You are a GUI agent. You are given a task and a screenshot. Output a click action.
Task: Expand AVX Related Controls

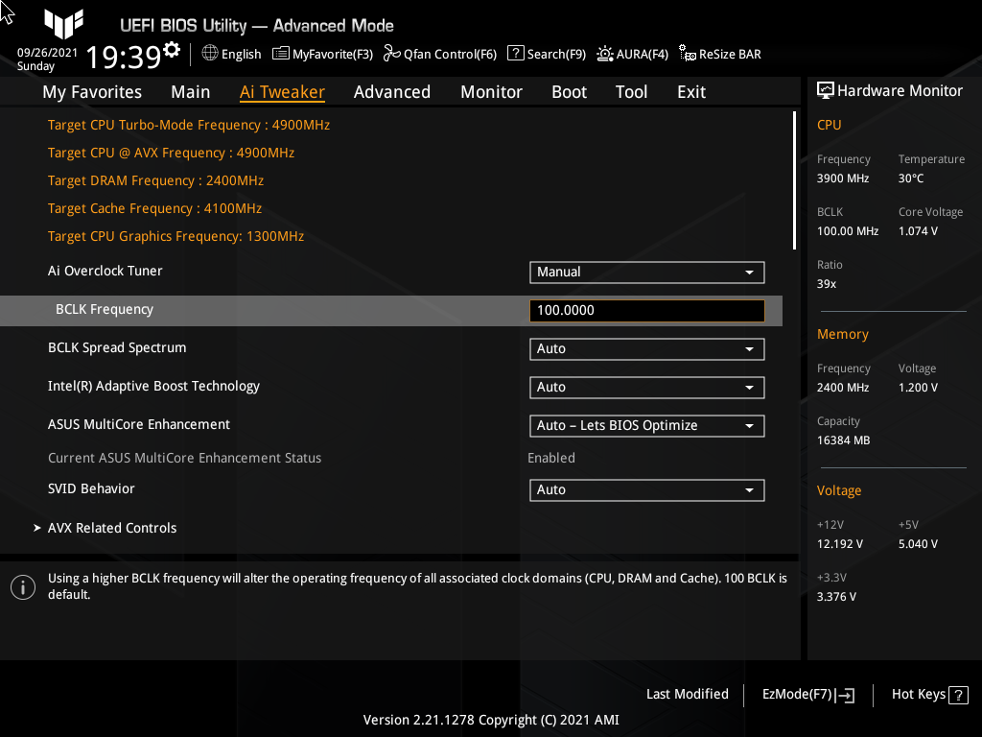[x=112, y=527]
